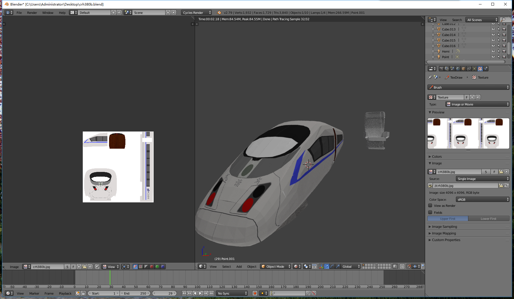Open the Color Space sRGB dropdown
The height and width of the screenshot is (299, 514).
tap(482, 199)
